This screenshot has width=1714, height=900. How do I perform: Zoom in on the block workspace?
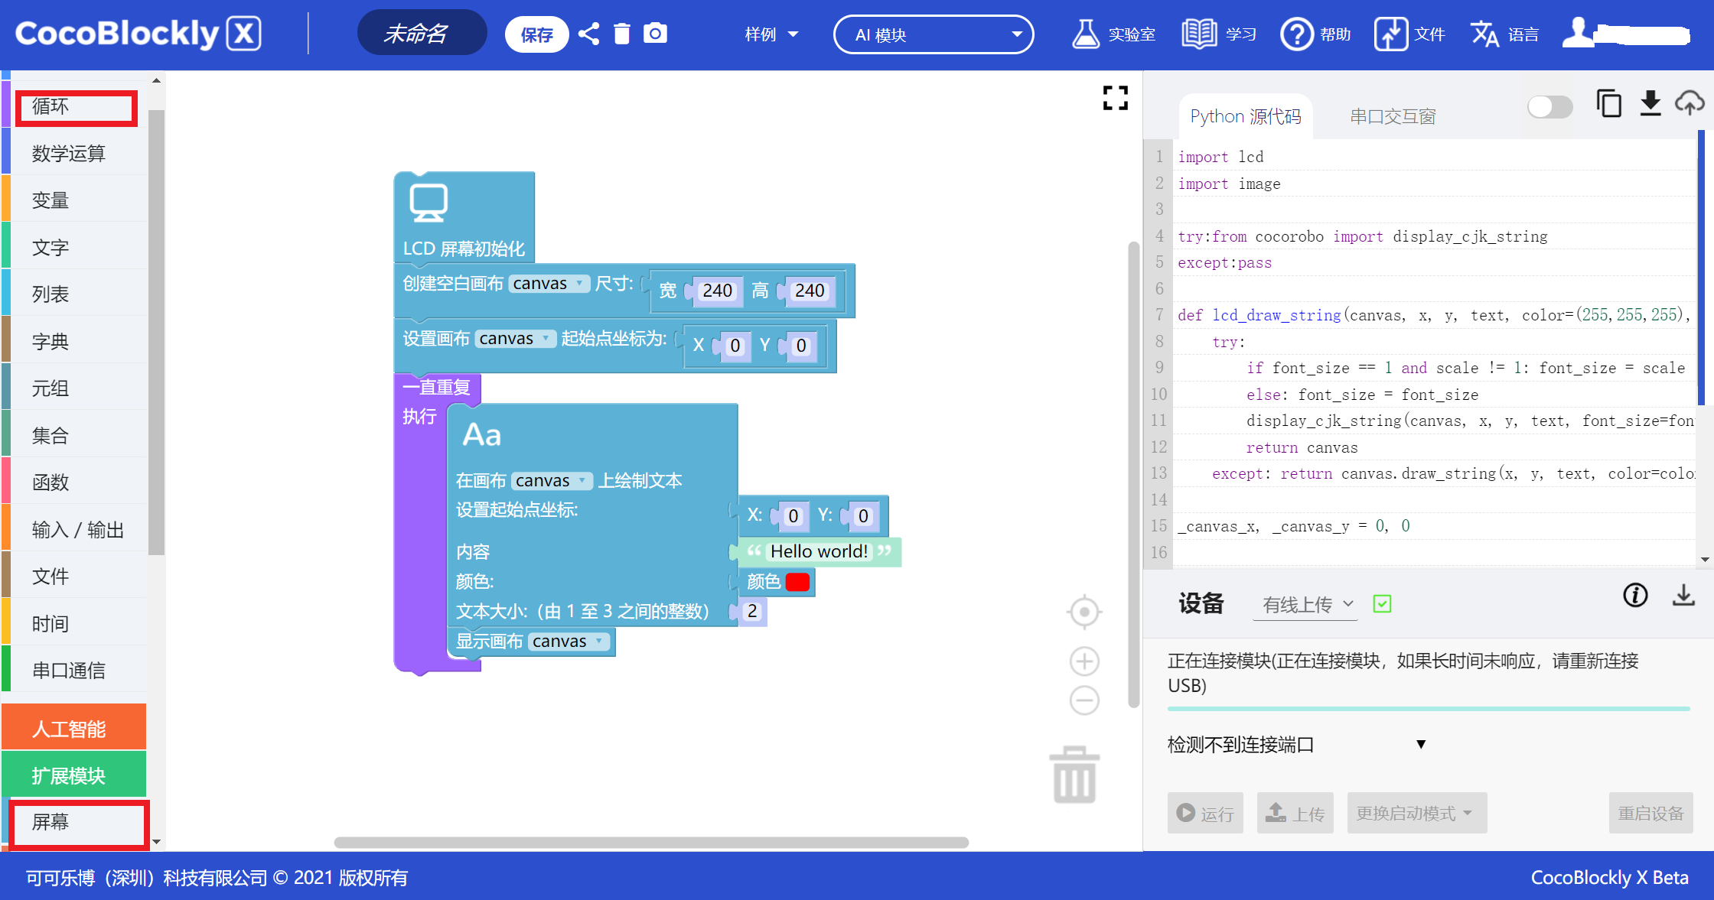click(x=1084, y=661)
